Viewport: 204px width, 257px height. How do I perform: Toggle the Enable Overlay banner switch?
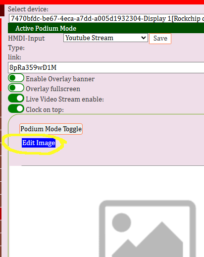pos(16,78)
